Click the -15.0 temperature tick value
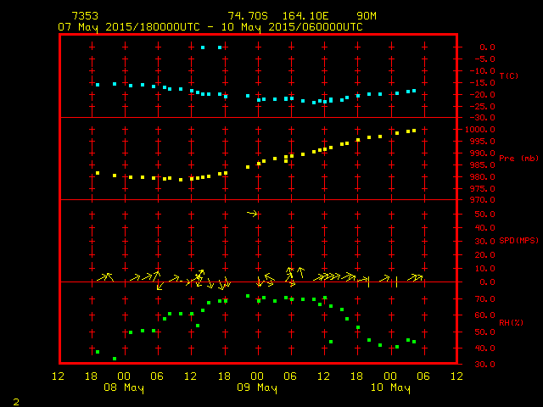The height and width of the screenshot is (407, 543). pos(483,83)
